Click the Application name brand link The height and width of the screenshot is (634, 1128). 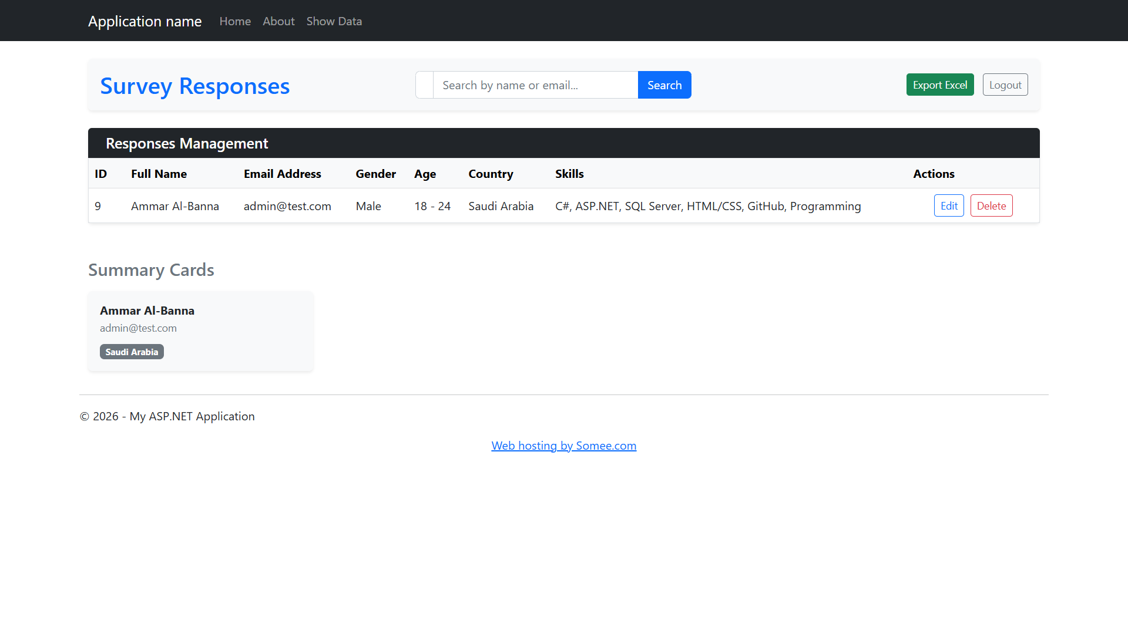(x=145, y=21)
